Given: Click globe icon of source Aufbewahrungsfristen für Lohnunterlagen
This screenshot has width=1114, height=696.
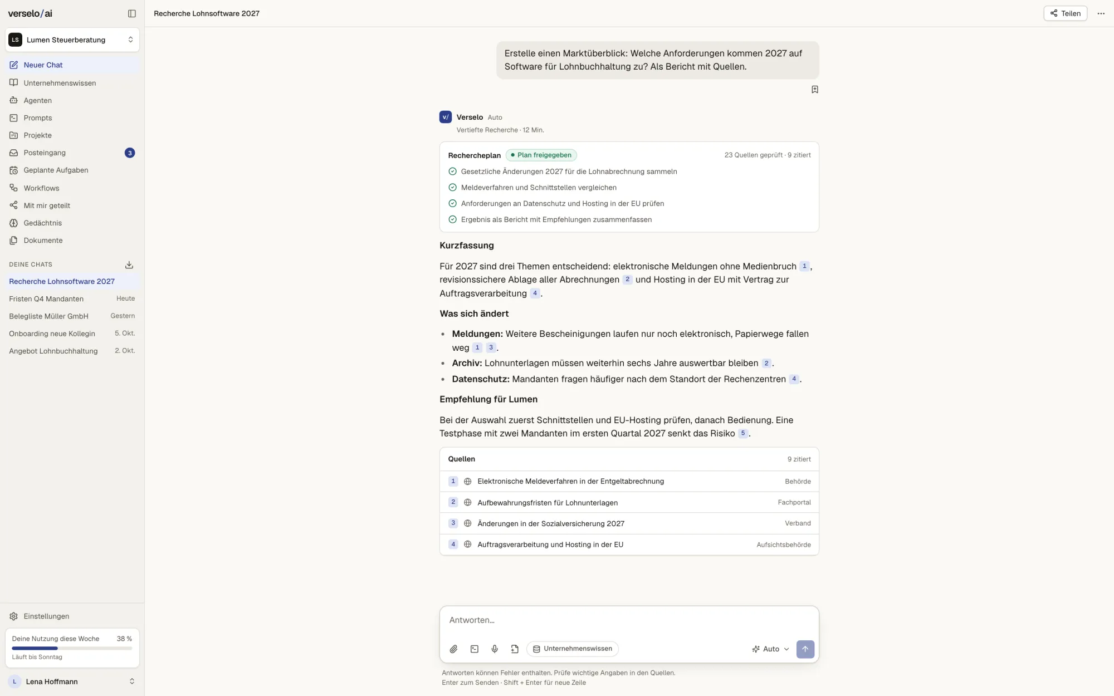Looking at the screenshot, I should coord(468,502).
